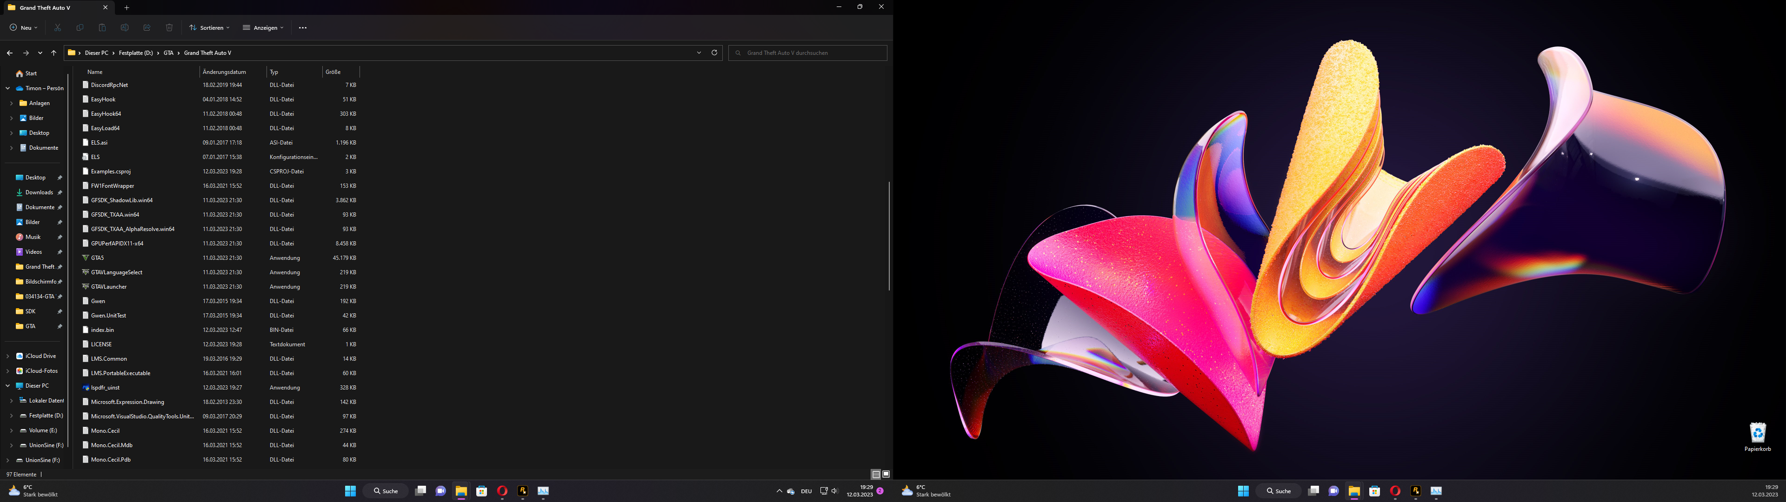Click the Neu button
This screenshot has width=1786, height=502.
(24, 28)
